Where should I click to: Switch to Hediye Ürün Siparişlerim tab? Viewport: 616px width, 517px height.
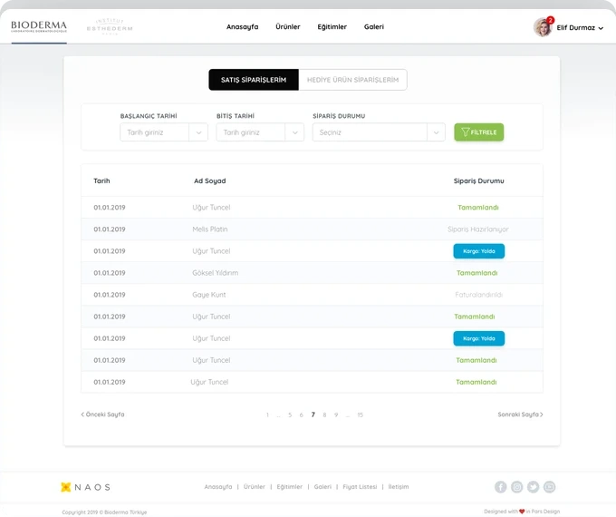point(352,80)
